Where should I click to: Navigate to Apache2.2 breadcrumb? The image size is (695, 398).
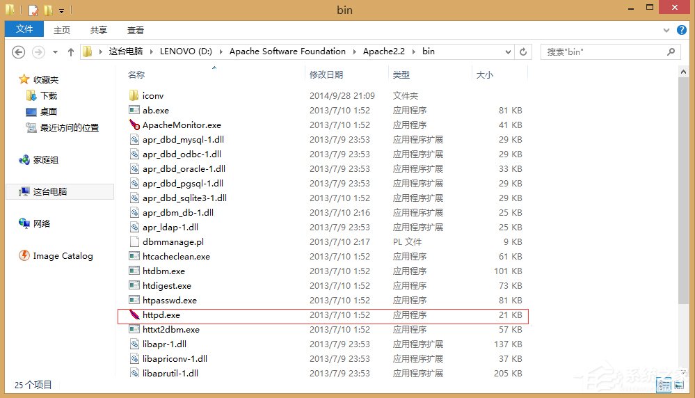384,51
